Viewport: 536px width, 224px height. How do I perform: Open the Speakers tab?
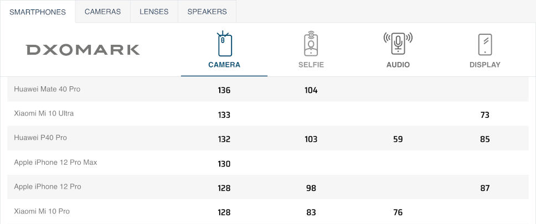(x=207, y=12)
